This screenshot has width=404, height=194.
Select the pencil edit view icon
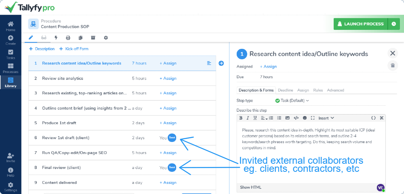[x=31, y=38]
